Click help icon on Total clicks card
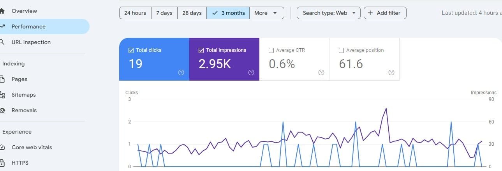The height and width of the screenshot is (171, 502). click(x=181, y=72)
